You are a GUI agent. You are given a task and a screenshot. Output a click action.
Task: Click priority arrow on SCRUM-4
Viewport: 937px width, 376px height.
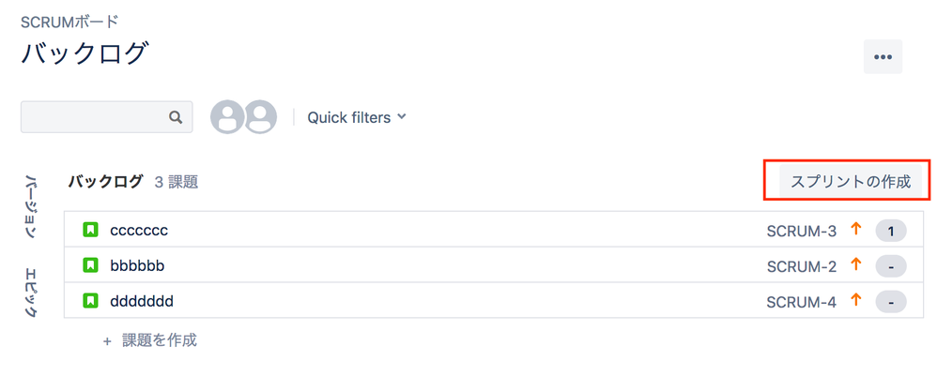coord(855,301)
